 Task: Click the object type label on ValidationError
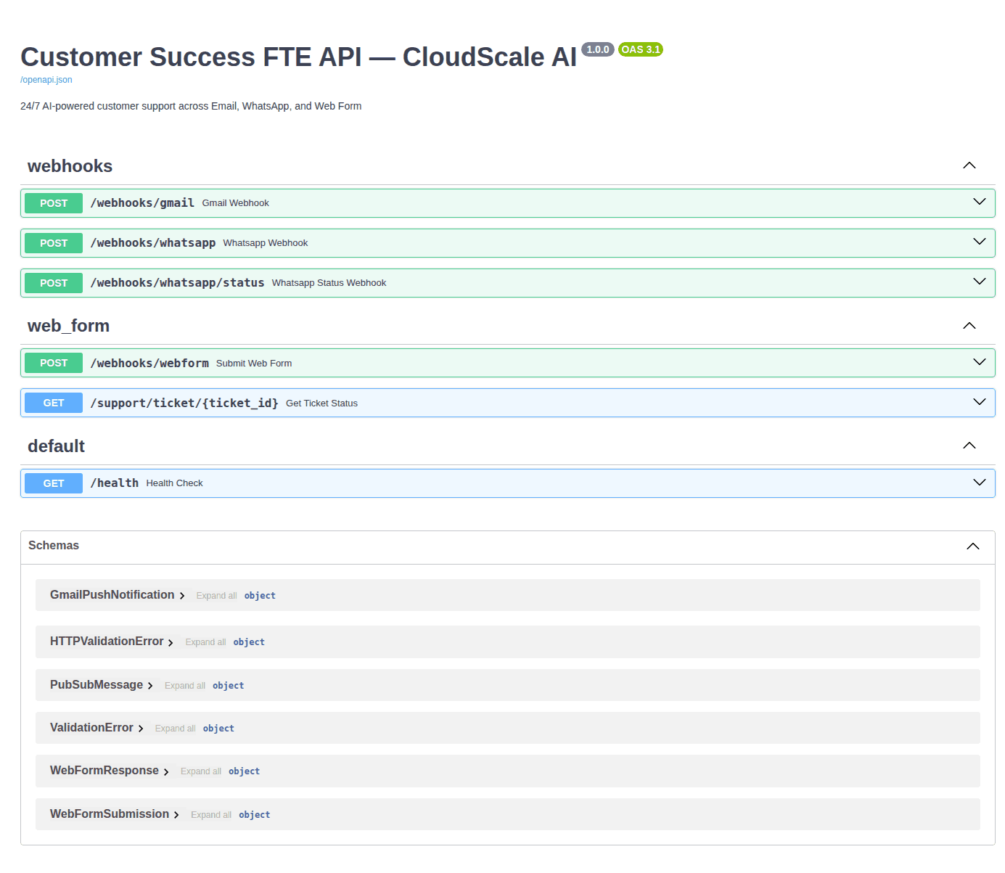[x=218, y=728]
